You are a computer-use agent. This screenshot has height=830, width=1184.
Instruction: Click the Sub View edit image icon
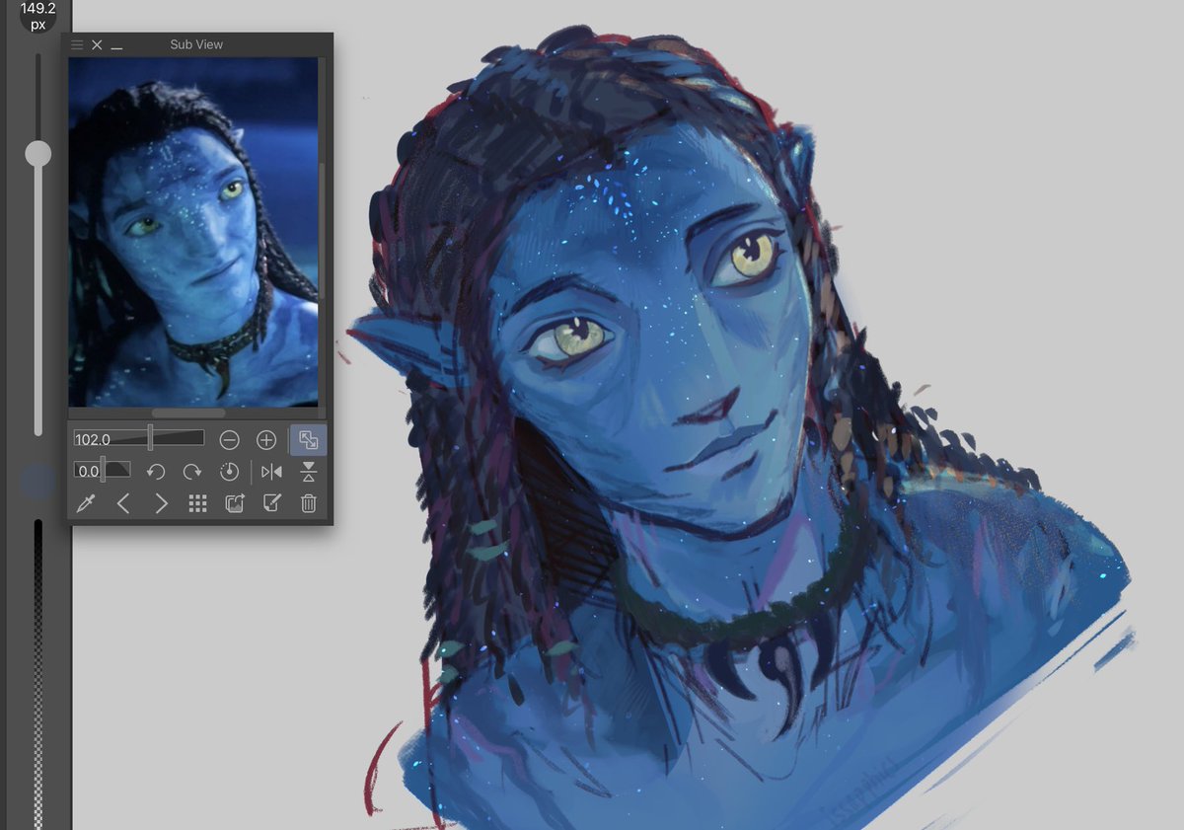coord(271,503)
